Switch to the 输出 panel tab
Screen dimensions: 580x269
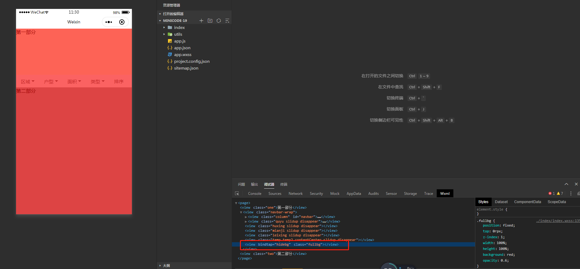pos(254,184)
